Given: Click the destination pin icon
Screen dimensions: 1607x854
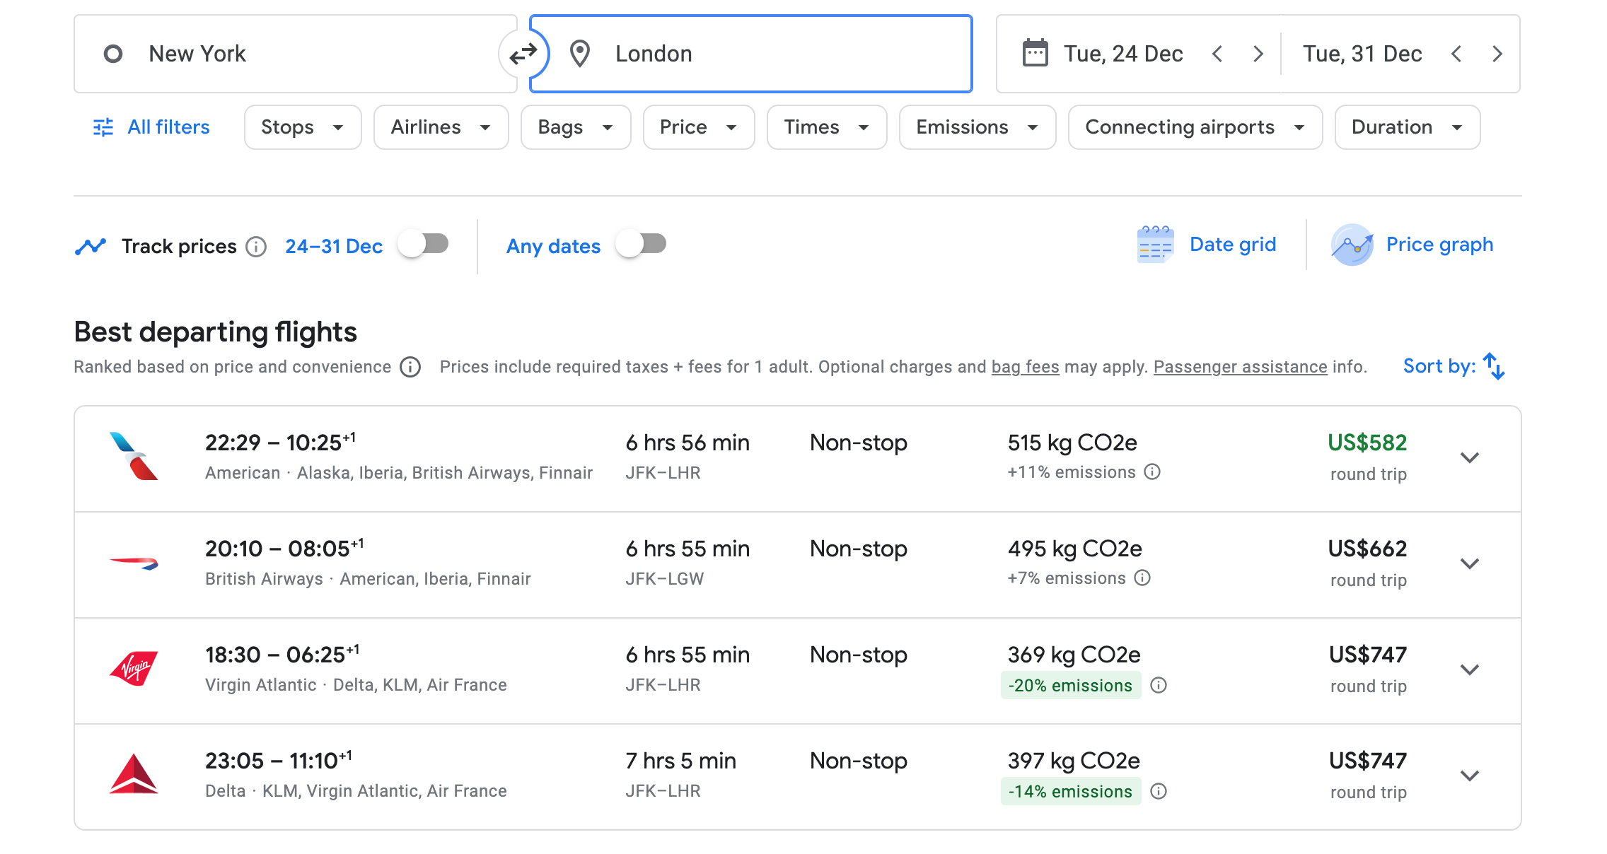Looking at the screenshot, I should [x=580, y=54].
